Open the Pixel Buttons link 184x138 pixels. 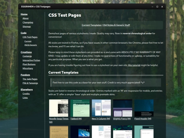29,64
